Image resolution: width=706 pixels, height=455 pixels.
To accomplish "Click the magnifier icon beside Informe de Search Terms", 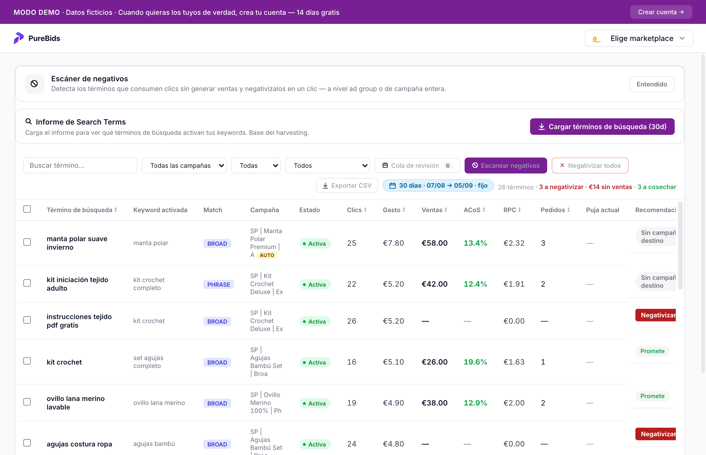I will click(x=28, y=121).
